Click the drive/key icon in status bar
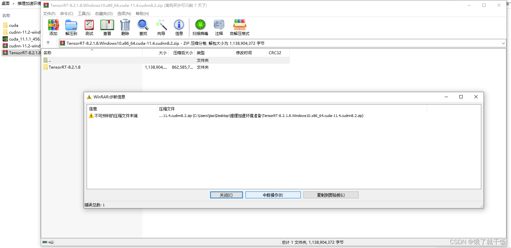The height and width of the screenshot is (248, 511). coord(48,242)
